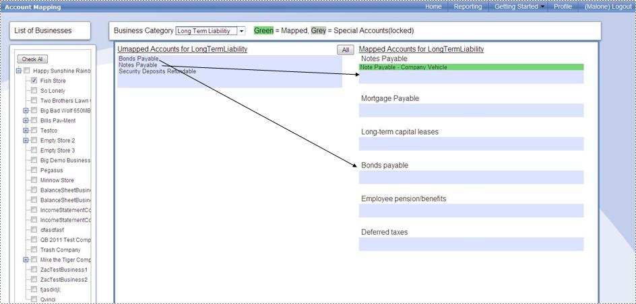
Task: Select the Security Deposits Refundable unmapped account
Action: [x=158, y=71]
